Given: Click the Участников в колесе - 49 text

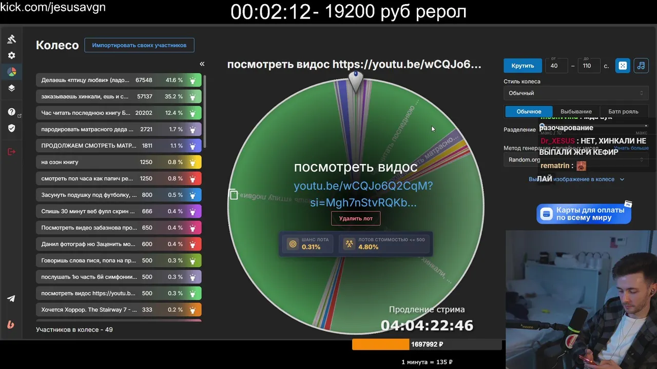Looking at the screenshot, I should (74, 330).
